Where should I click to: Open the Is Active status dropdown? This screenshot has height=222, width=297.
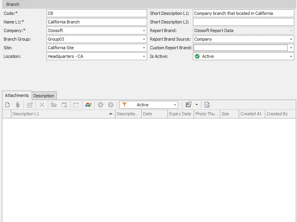tap(291, 56)
